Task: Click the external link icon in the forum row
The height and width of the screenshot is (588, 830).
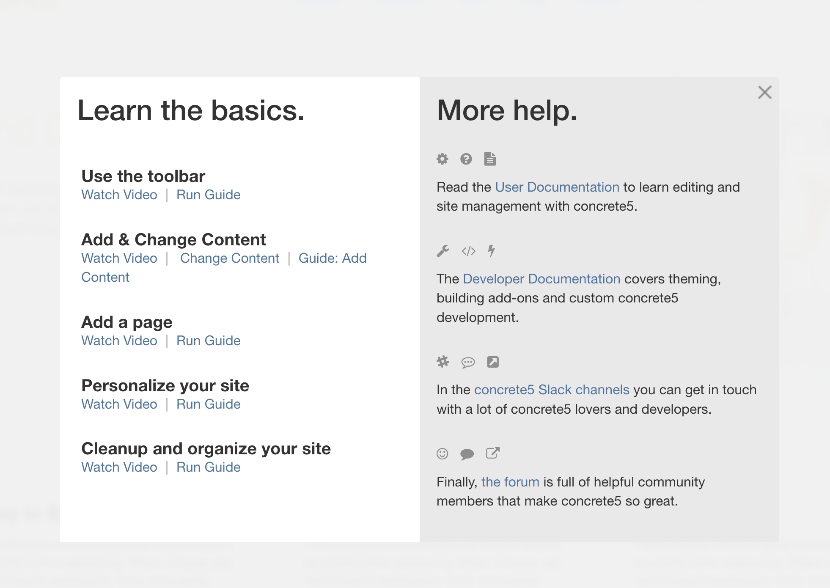Action: pyautogui.click(x=492, y=453)
